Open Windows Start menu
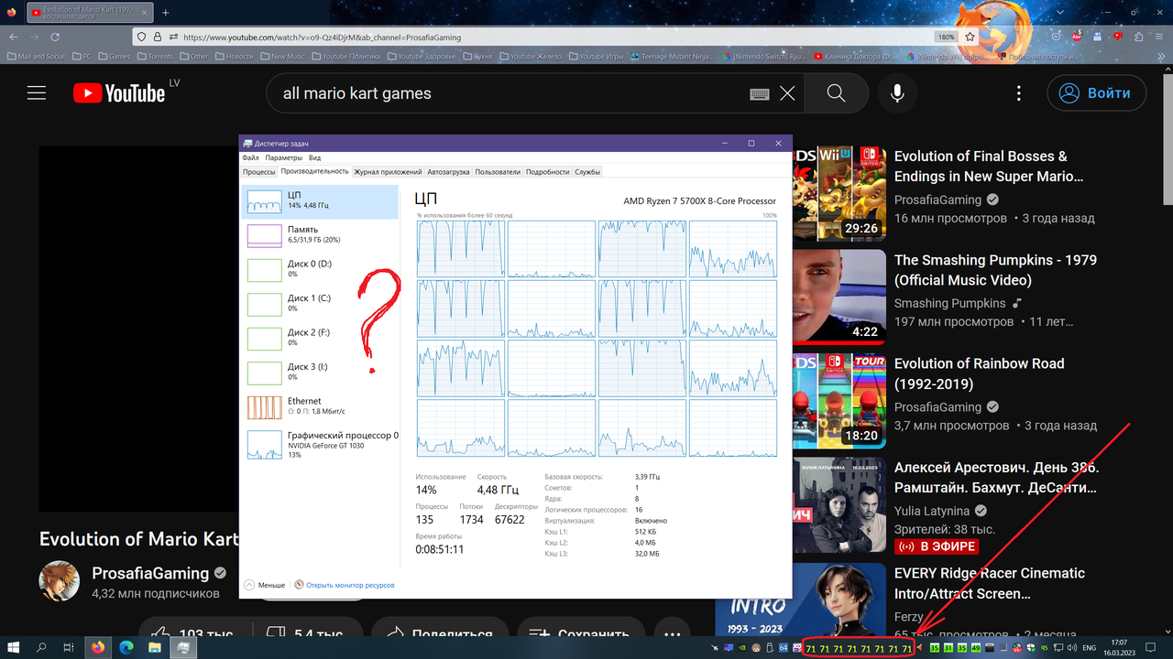The image size is (1173, 659). click(x=14, y=648)
